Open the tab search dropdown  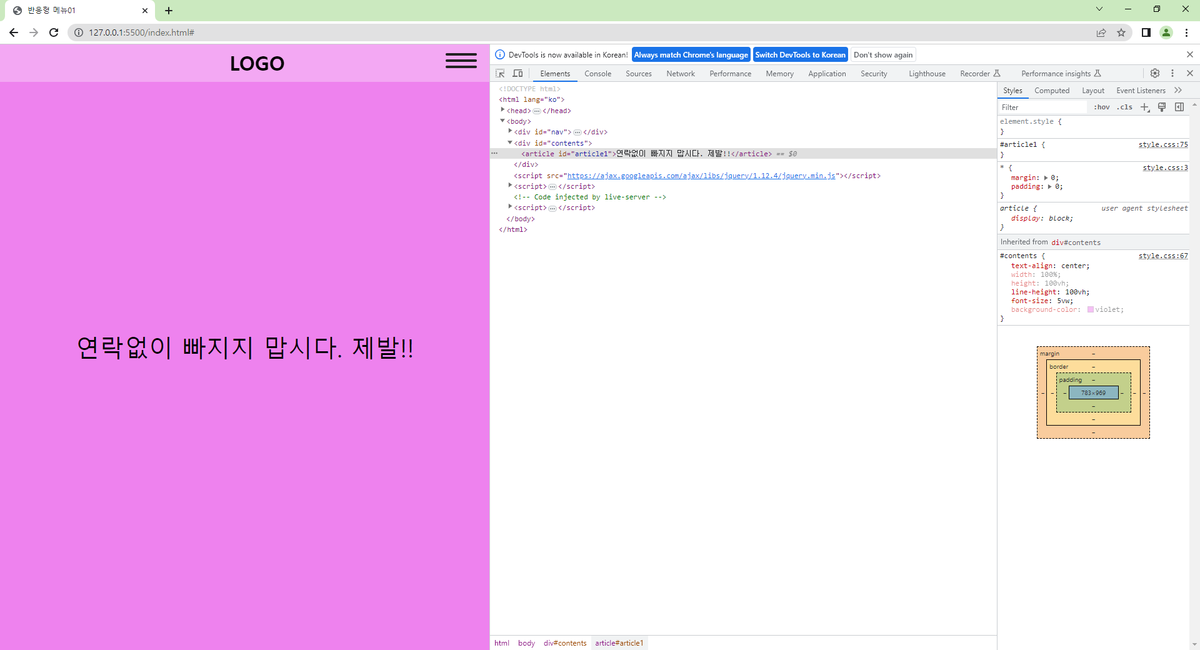tap(1099, 9)
